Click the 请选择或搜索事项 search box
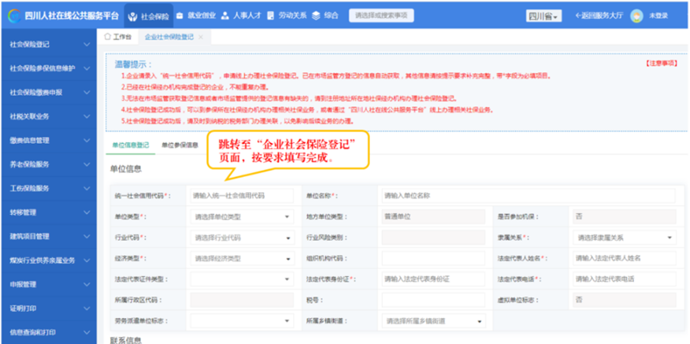Screen dimensions: 690x344 tap(381, 16)
